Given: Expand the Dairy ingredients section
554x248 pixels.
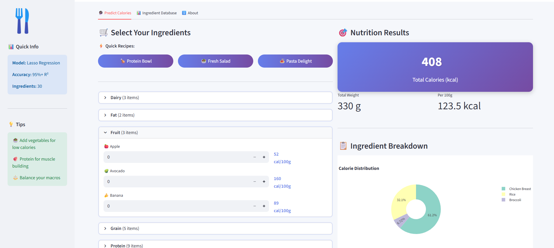Looking at the screenshot, I should click(x=215, y=98).
